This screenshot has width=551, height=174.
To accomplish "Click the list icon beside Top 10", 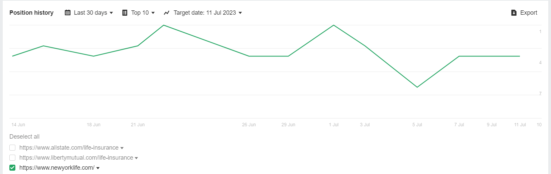I will click(x=125, y=13).
